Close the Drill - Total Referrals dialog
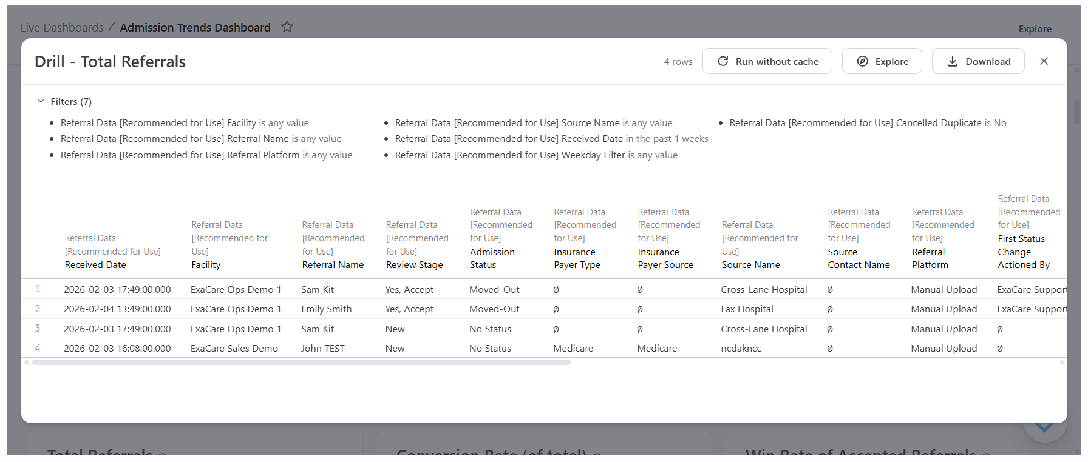The image size is (1088, 462). pos(1044,61)
